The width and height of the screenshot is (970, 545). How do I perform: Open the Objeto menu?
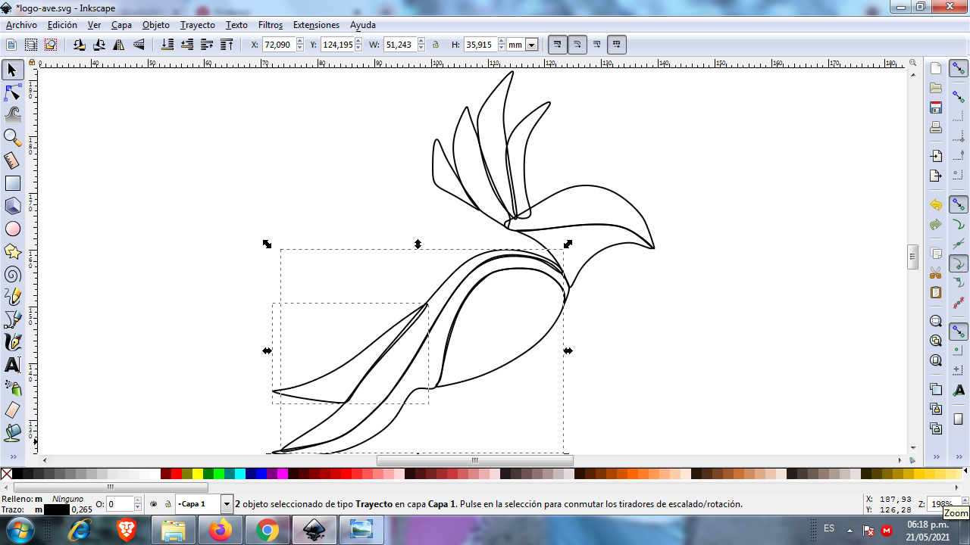(156, 25)
